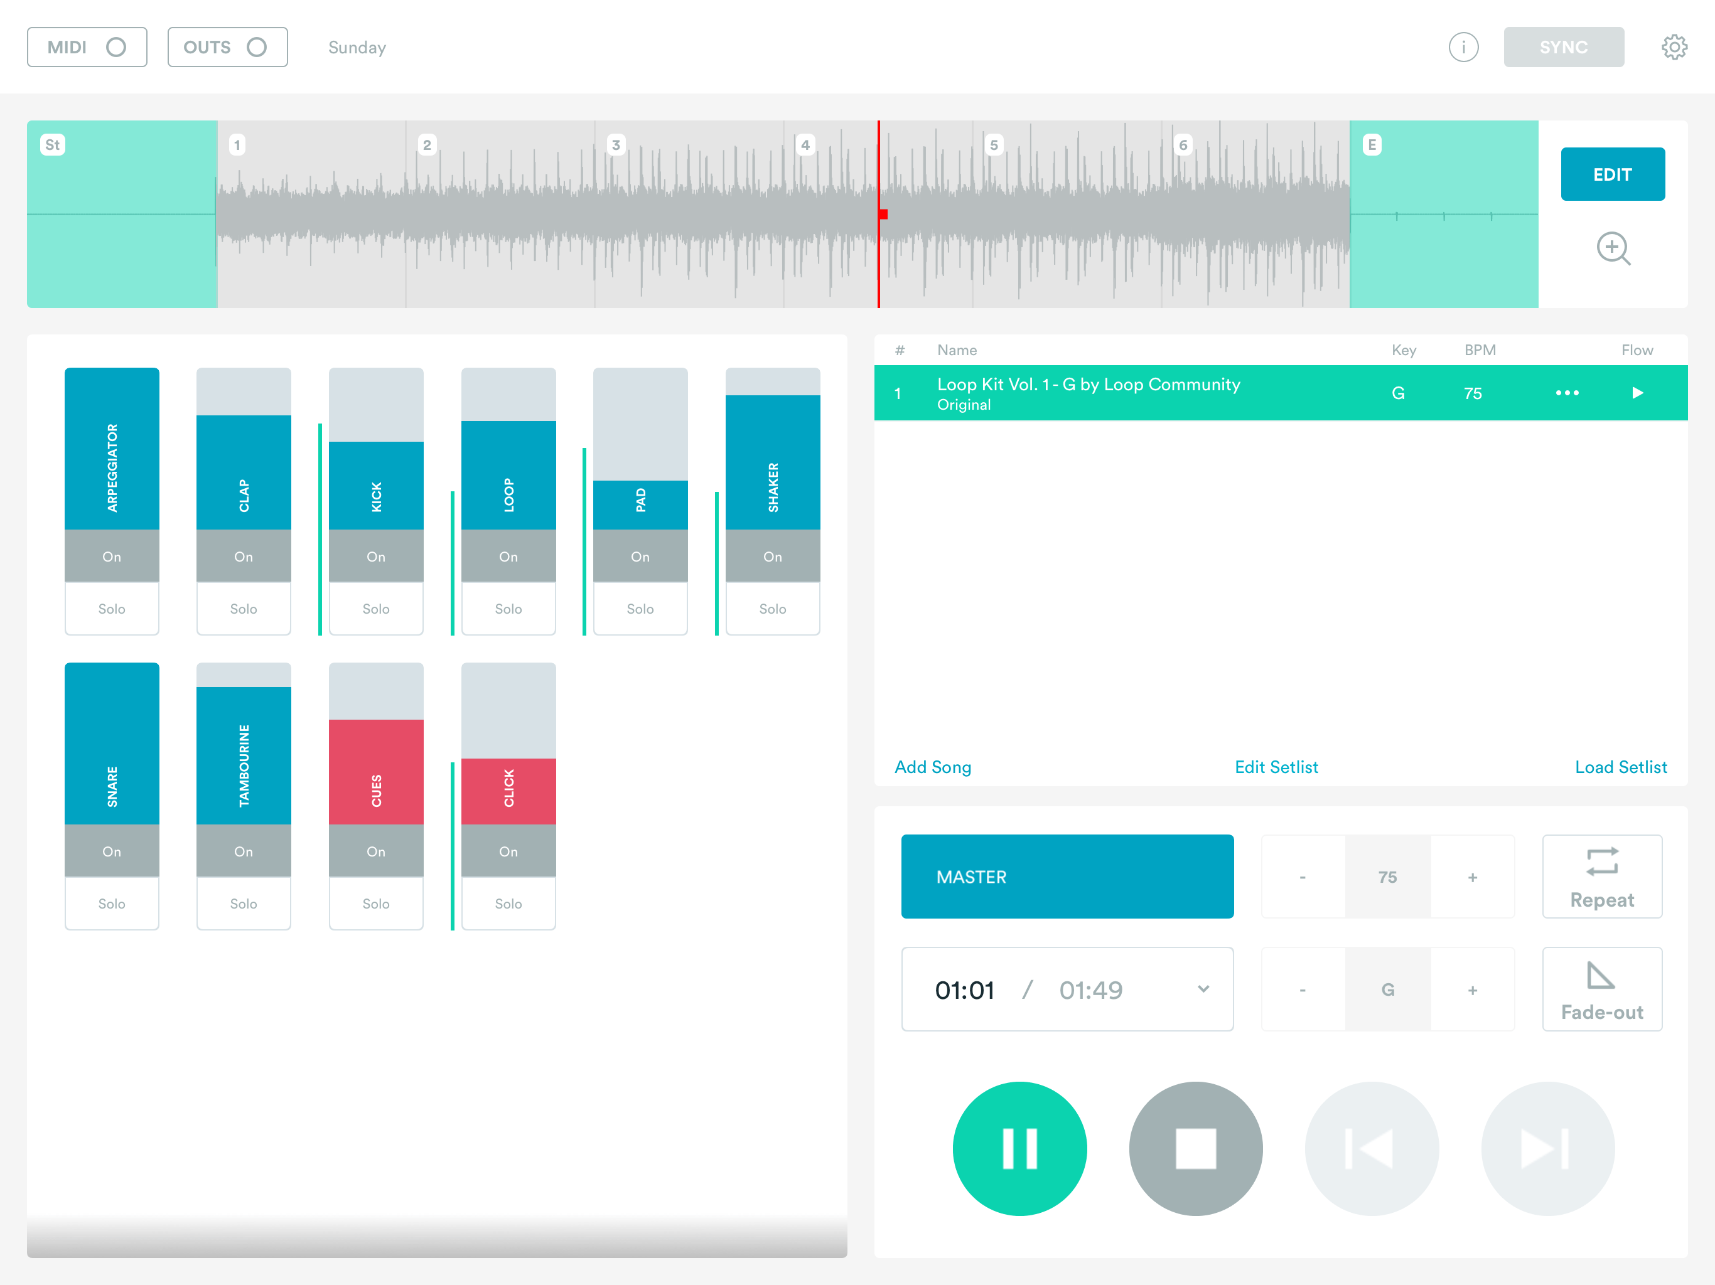Toggle the Fade-out button

tap(1601, 989)
